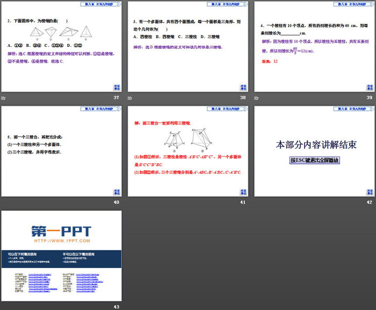Click the animation star icon under slide 37
The height and width of the screenshot is (310, 376).
click(x=4, y=98)
